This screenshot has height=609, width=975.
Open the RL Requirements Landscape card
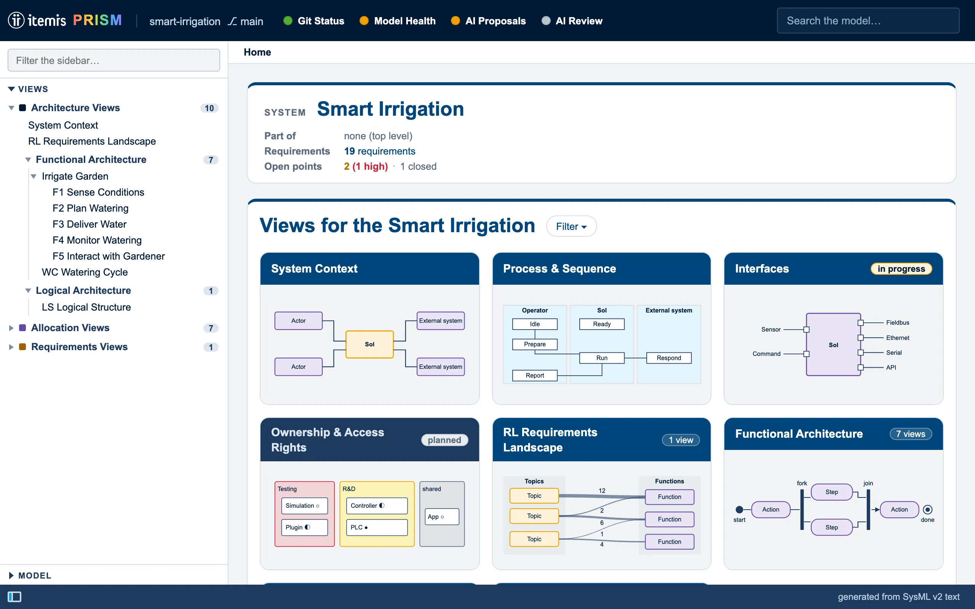(x=601, y=493)
